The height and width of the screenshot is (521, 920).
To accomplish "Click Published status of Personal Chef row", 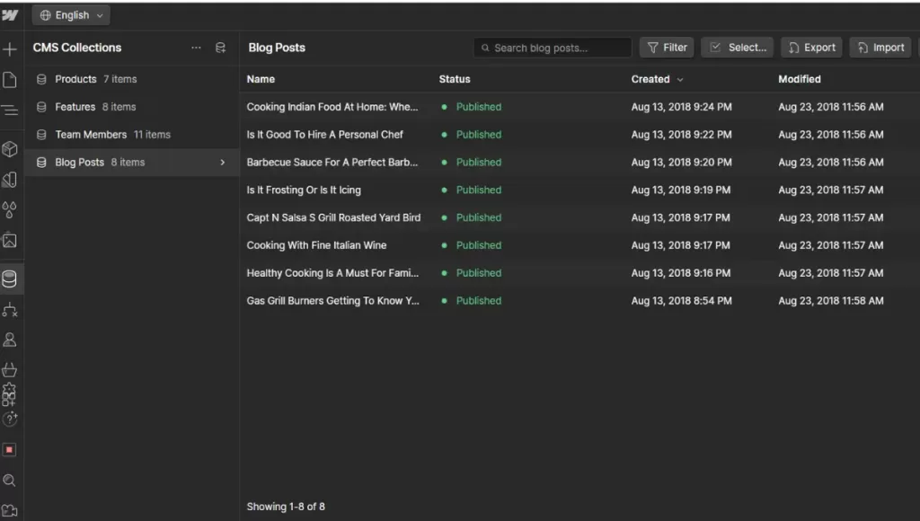I will point(479,135).
